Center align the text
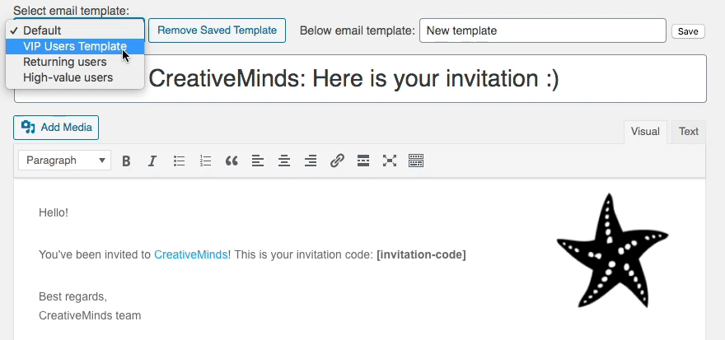Viewport: 725px width, 340px height. [284, 161]
